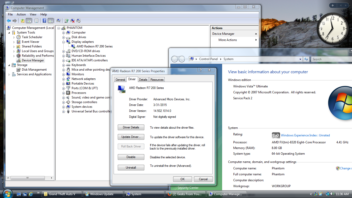This screenshot has height=198, width=352.
Task: Click the blue Help question mark toolbar icon
Action: click(45, 21)
